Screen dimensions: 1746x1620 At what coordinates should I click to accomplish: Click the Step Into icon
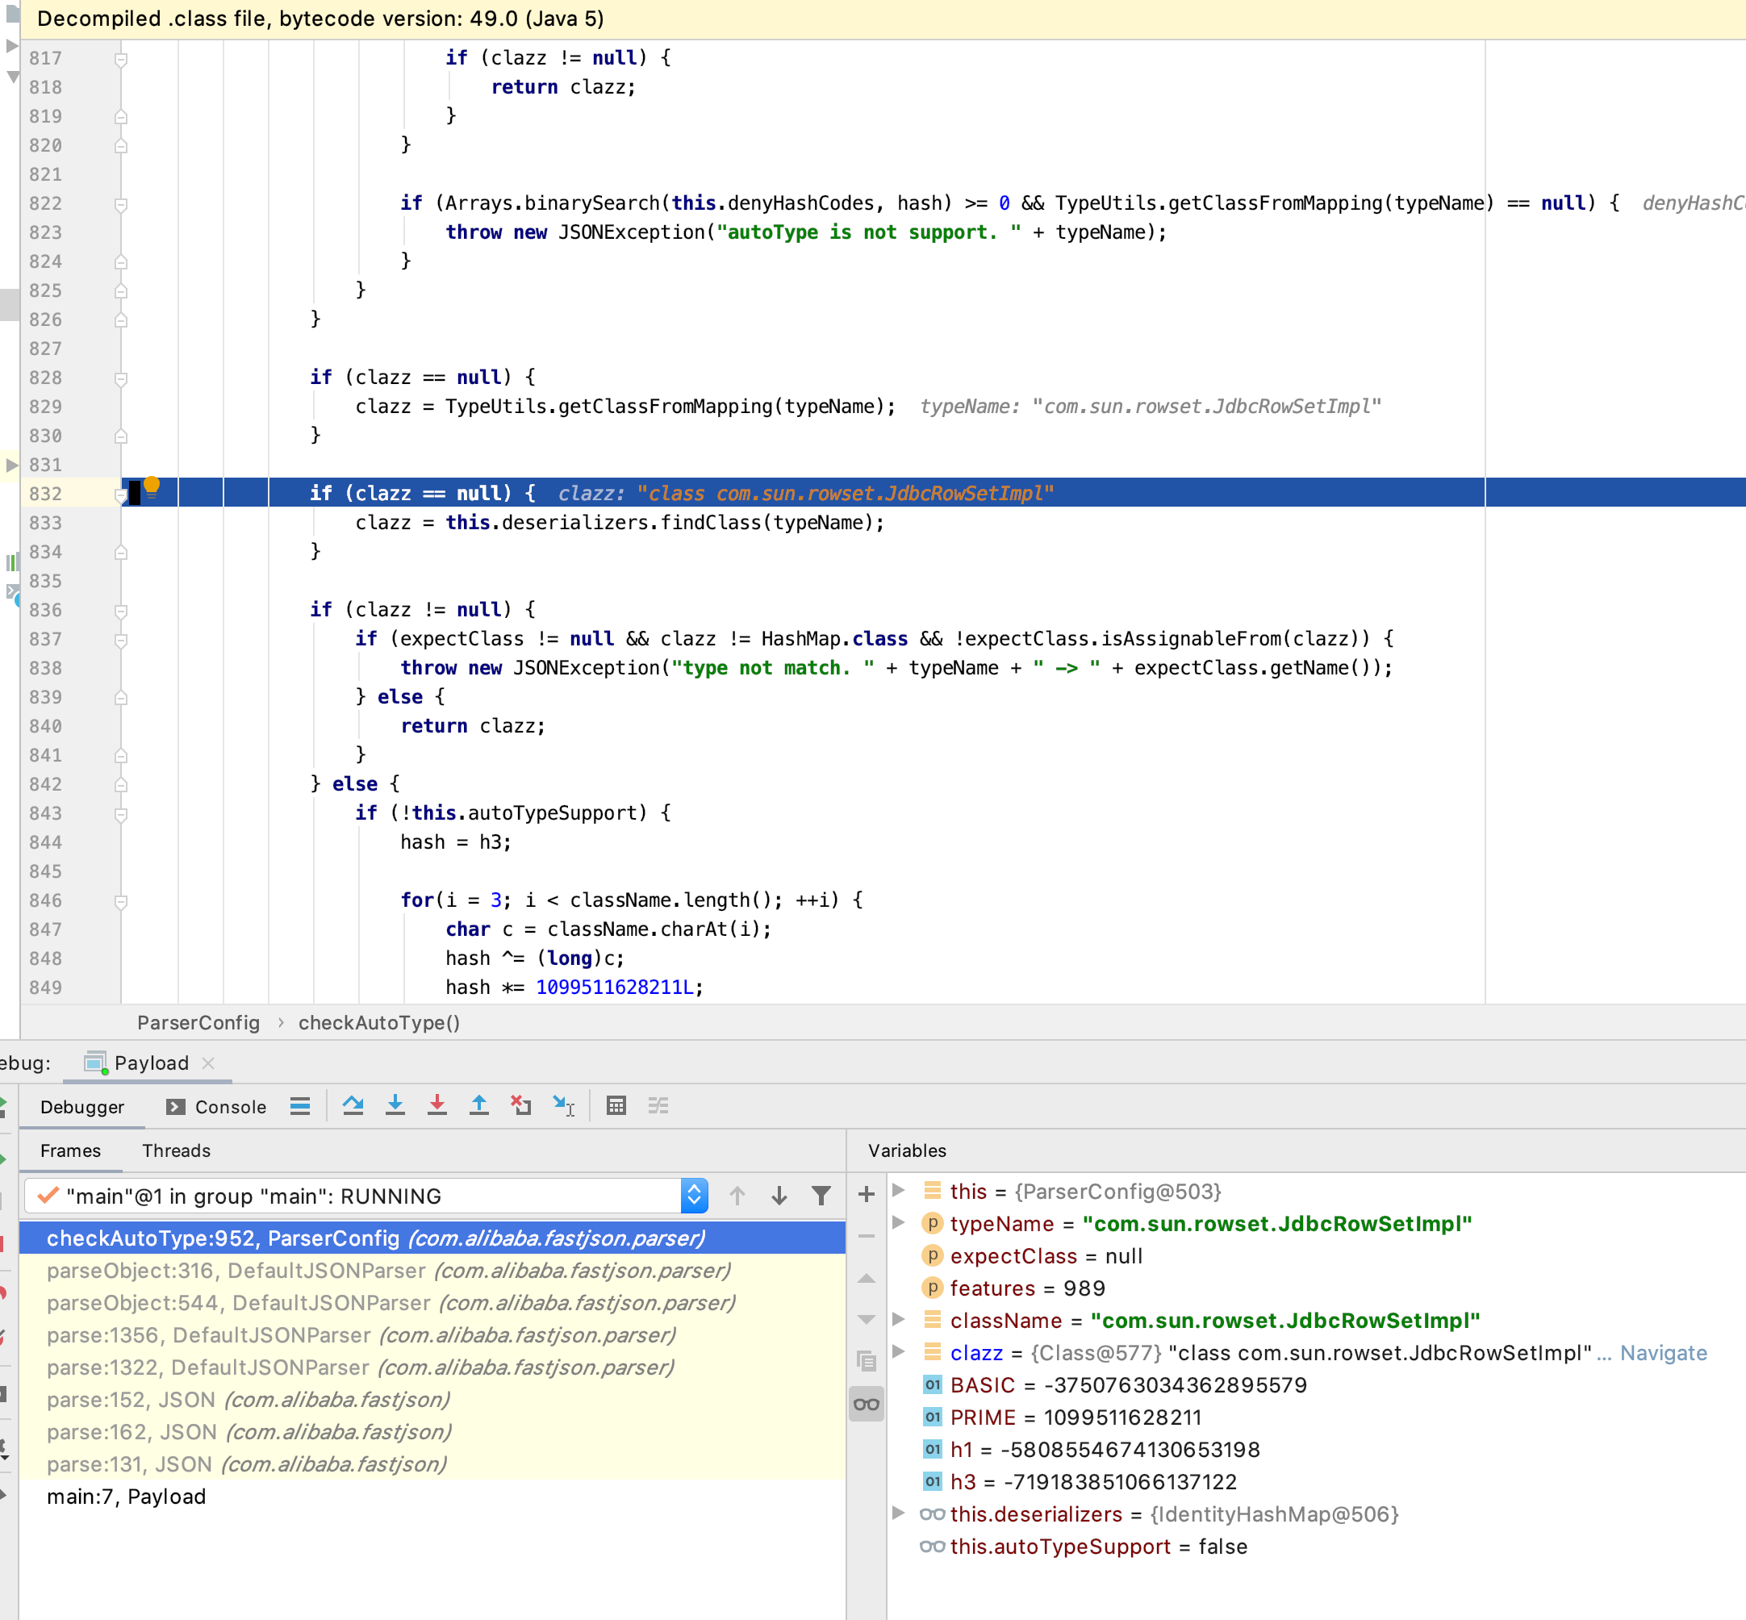pyautogui.click(x=395, y=1106)
